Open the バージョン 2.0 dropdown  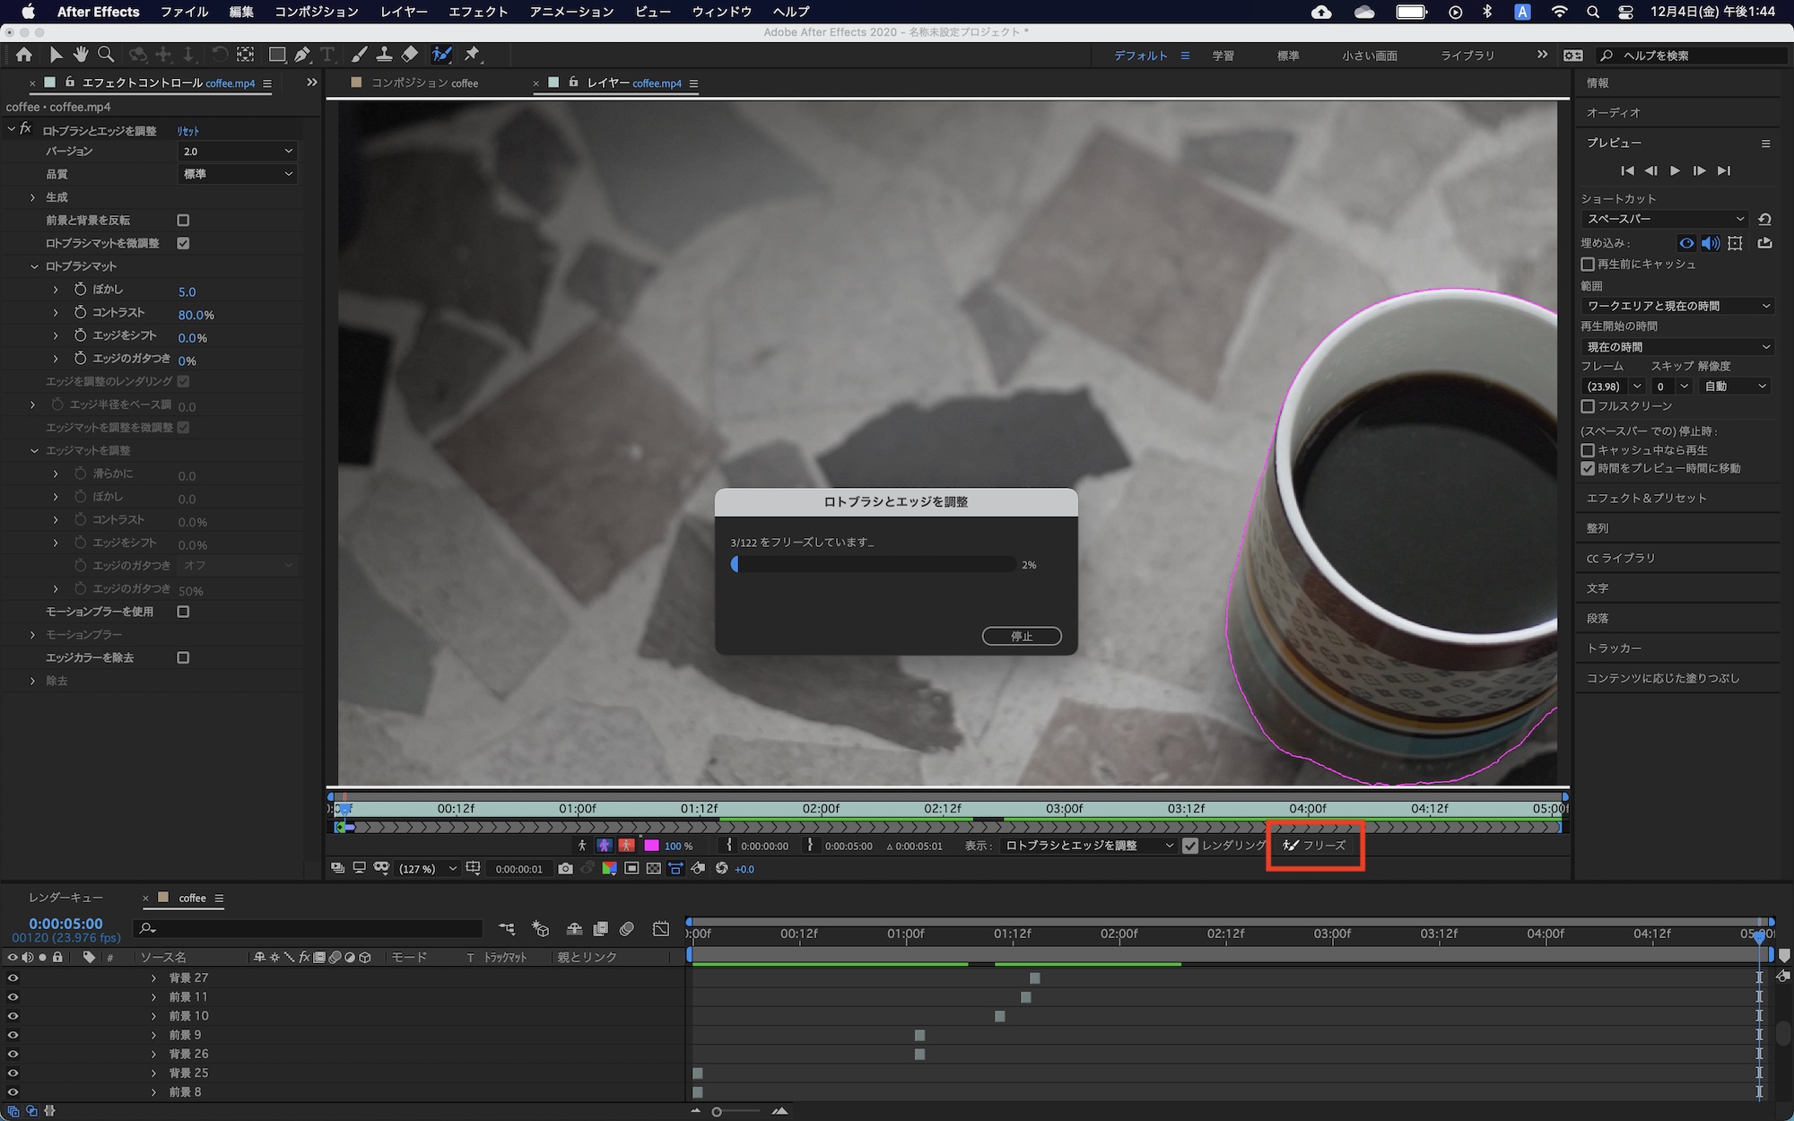point(237,152)
